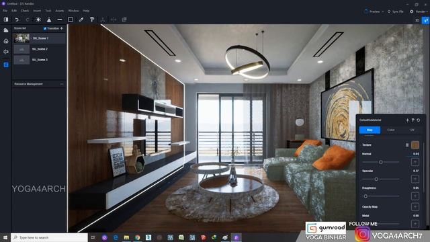Open the Insert menu
Viewport: 430px width, 242px height.
point(37,11)
